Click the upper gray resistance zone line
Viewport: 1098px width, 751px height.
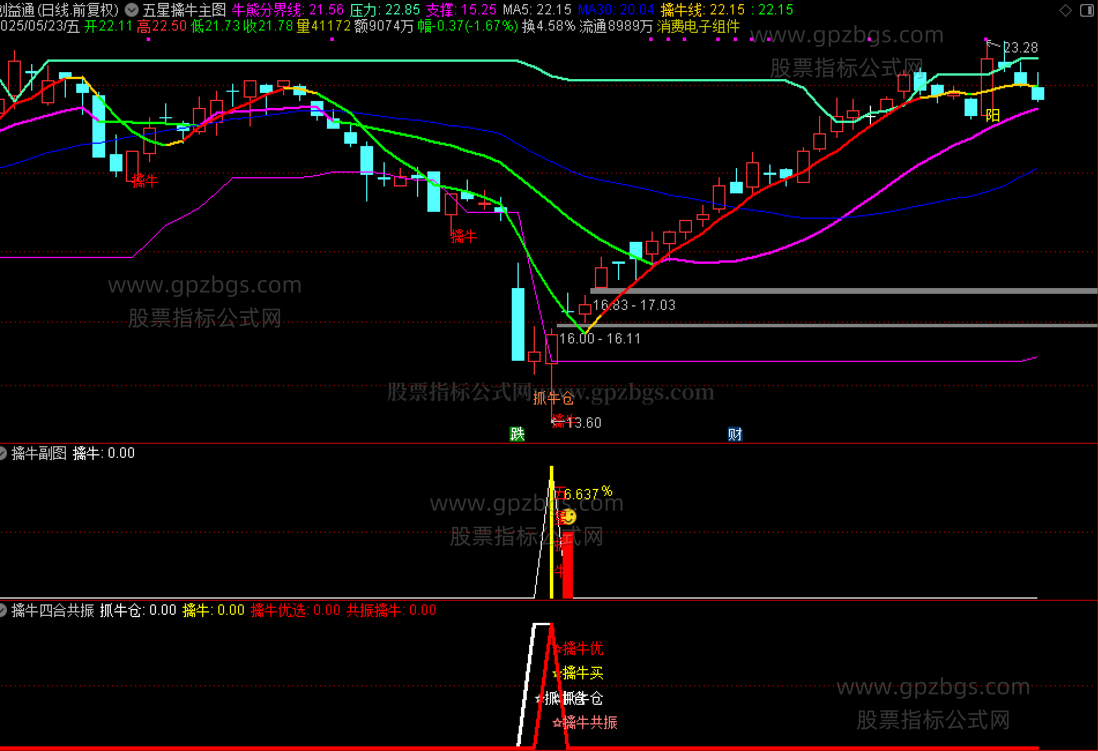pyautogui.click(x=843, y=291)
